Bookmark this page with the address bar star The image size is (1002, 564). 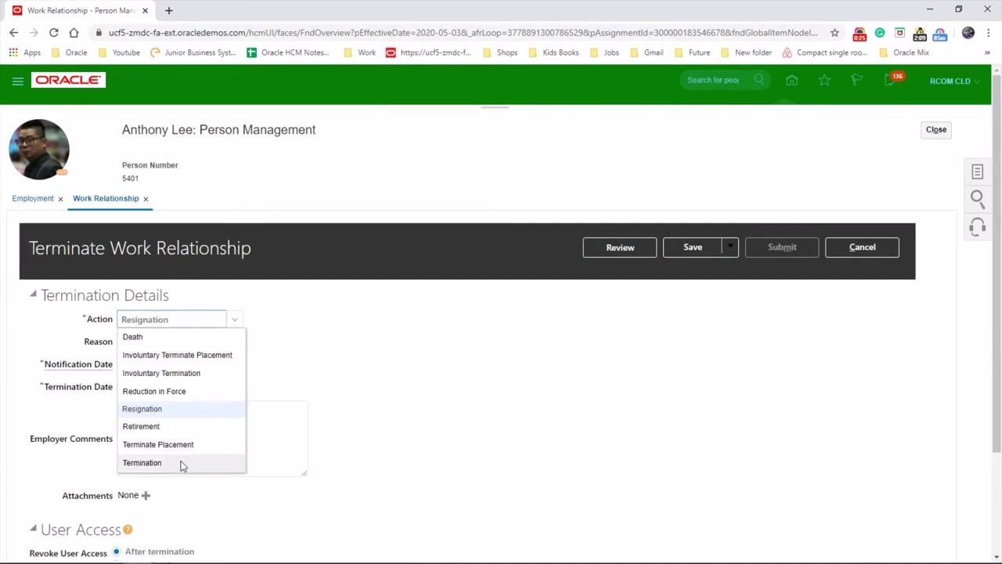click(x=834, y=33)
